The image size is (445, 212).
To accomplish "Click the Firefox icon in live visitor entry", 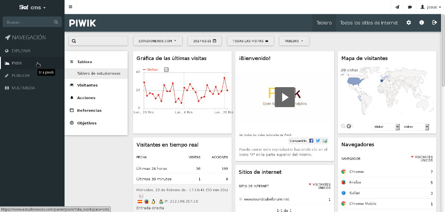I will (146, 201).
